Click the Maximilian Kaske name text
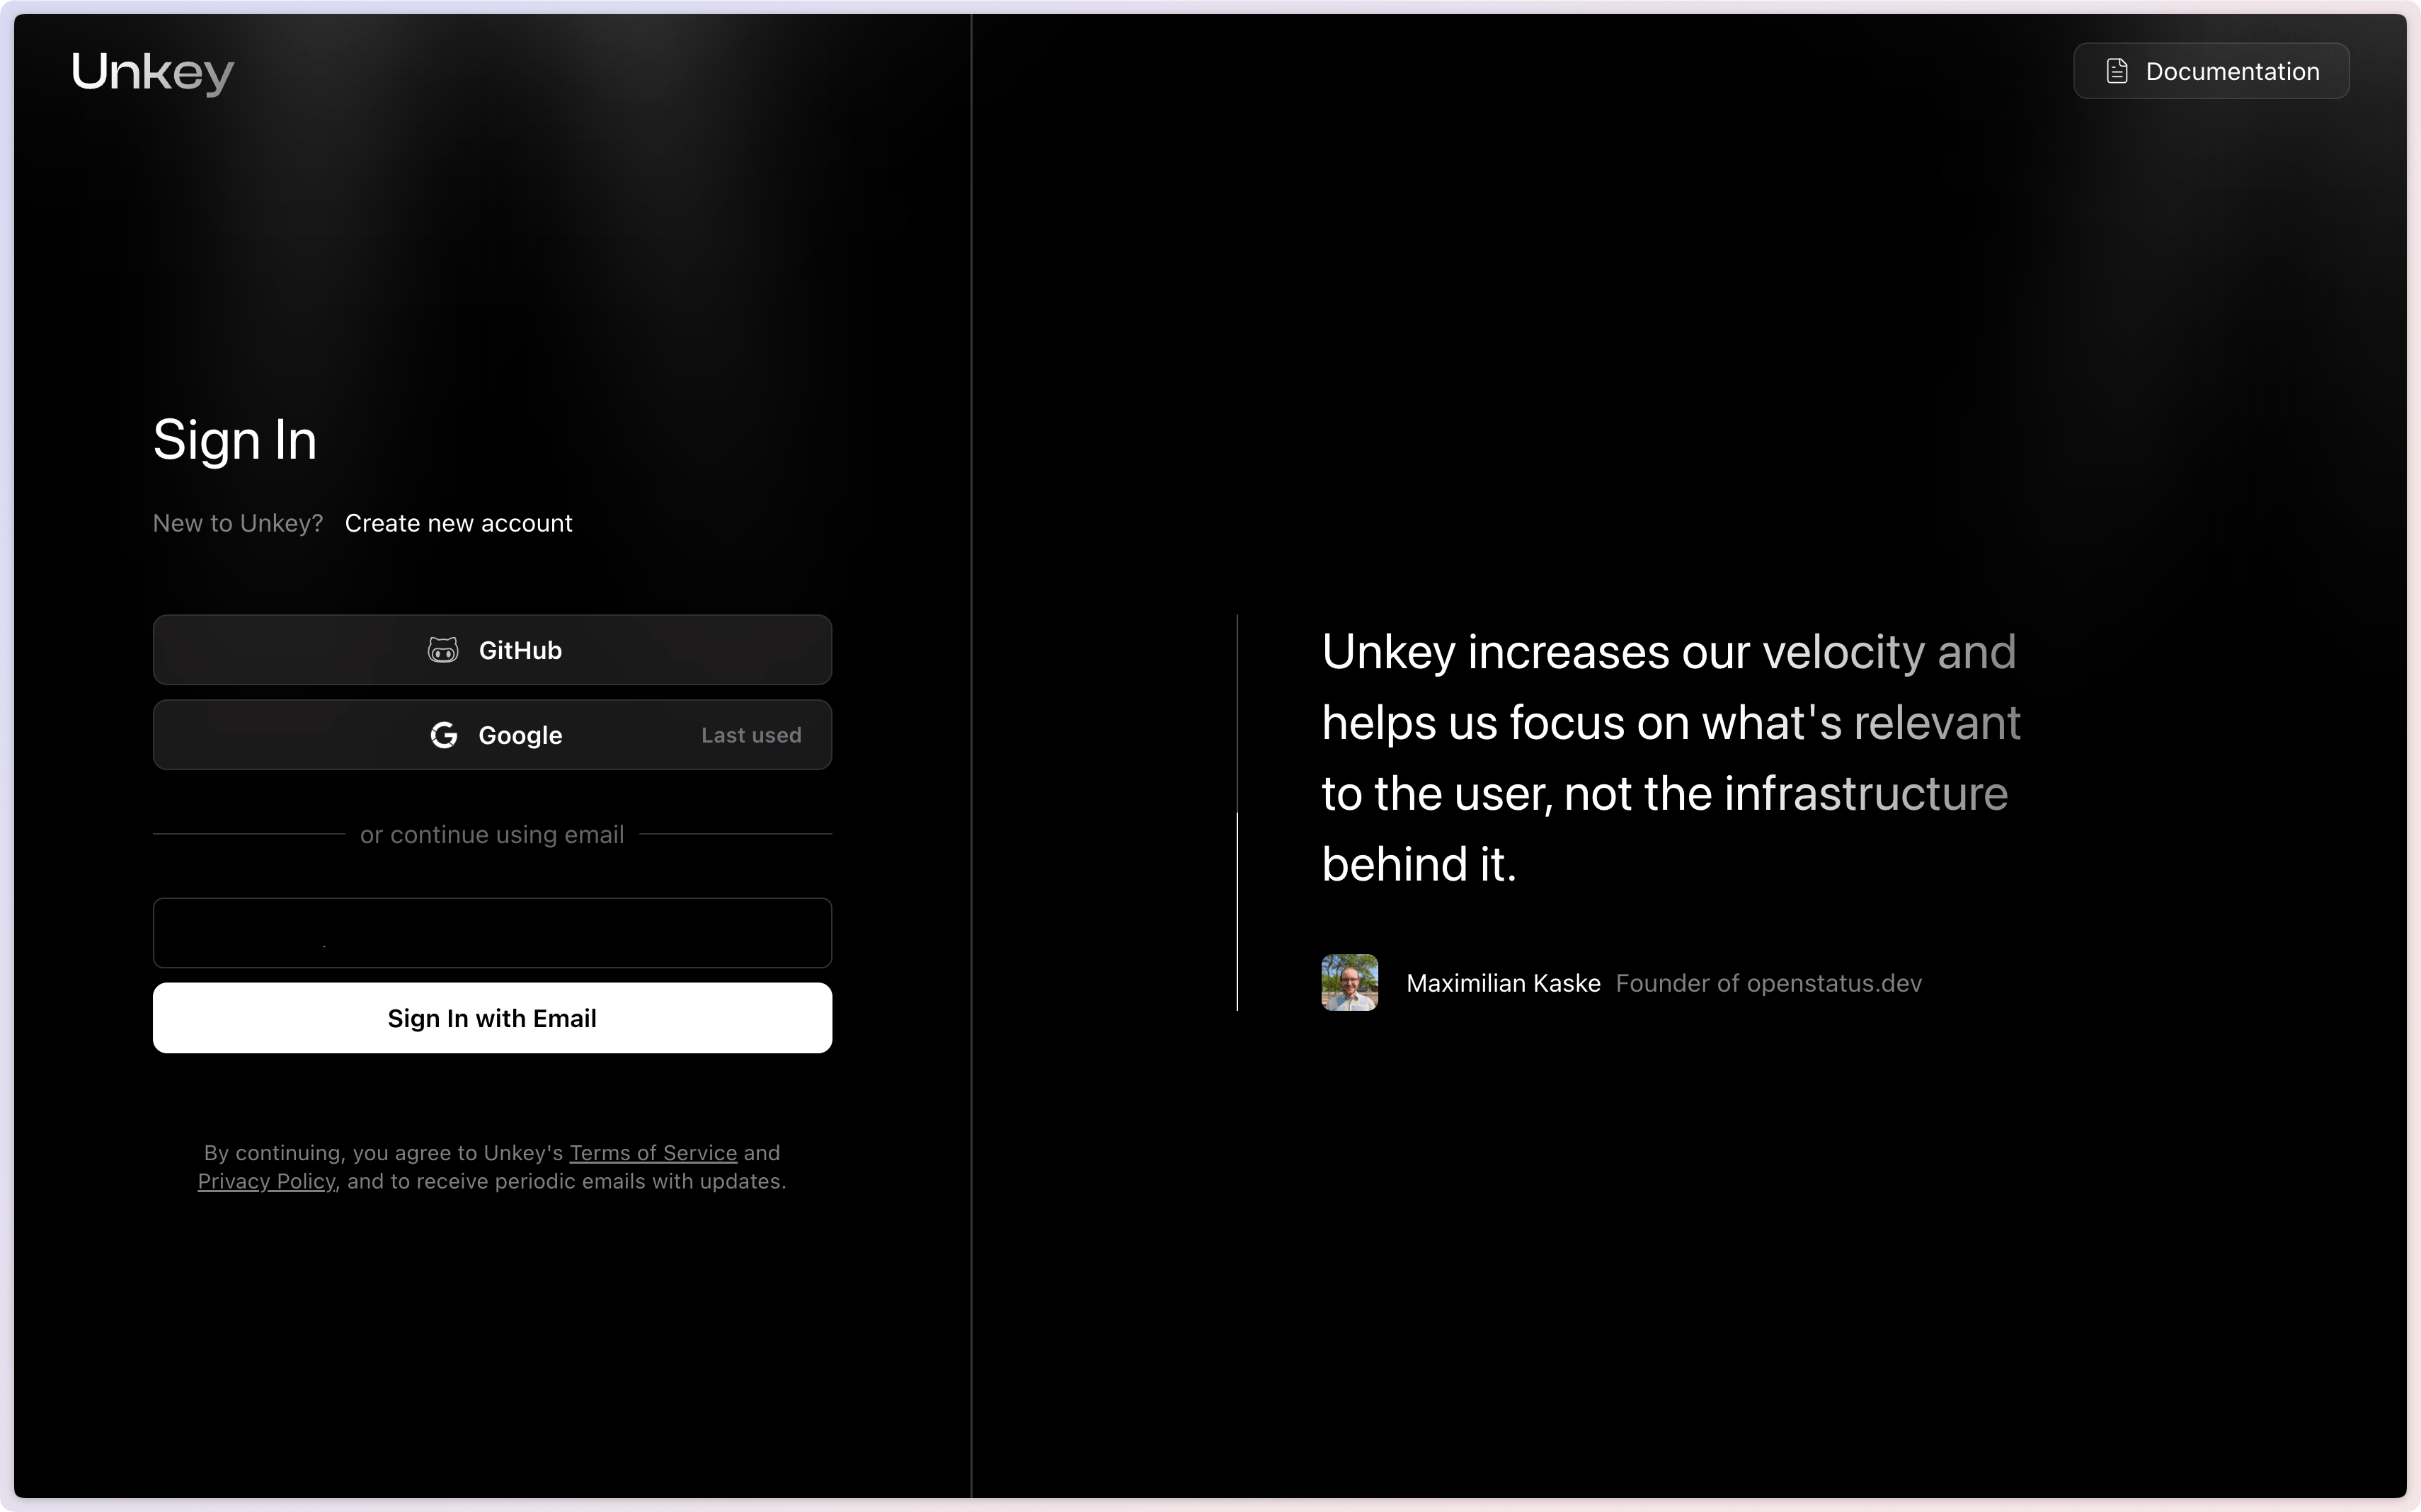The width and height of the screenshot is (2421, 1512). coord(1503,983)
